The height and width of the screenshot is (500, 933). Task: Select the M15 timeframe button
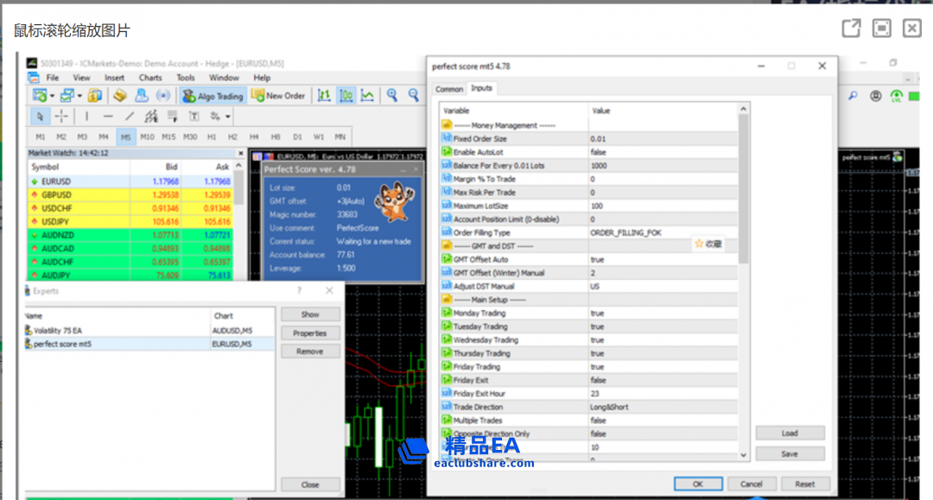[x=168, y=137]
